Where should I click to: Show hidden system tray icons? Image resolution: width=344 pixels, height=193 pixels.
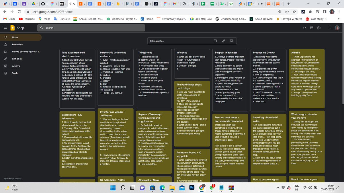pos(277,188)
